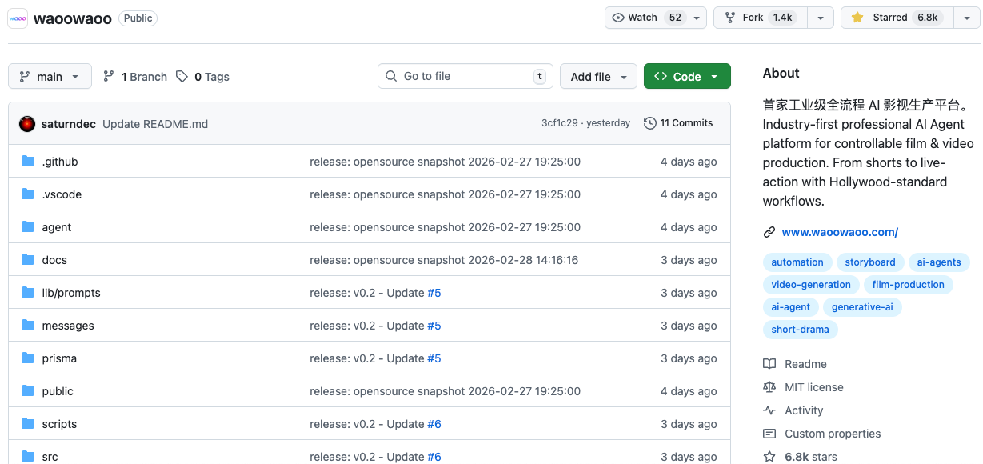Click the saturndec user avatar

click(27, 123)
